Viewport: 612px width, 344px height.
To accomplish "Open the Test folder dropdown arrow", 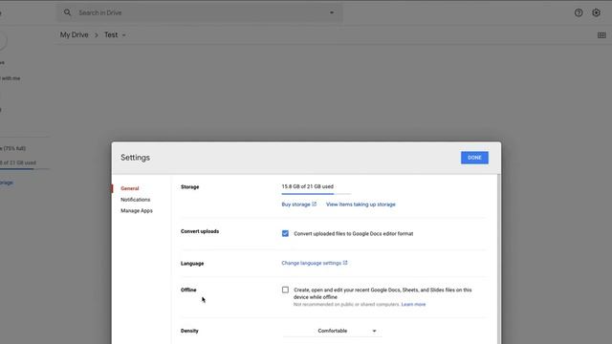I will (123, 35).
